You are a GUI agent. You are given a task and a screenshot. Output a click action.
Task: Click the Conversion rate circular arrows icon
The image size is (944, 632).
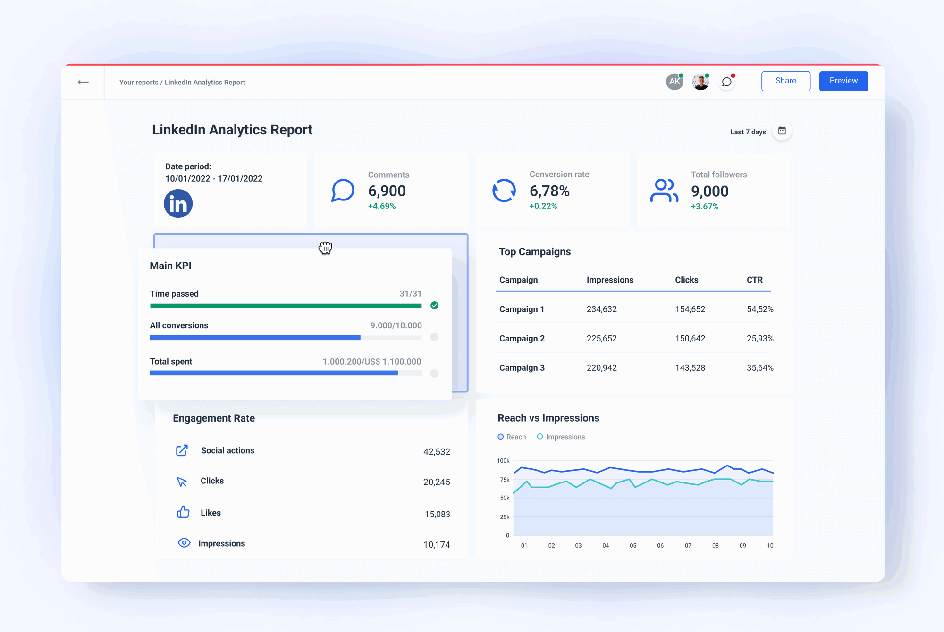[x=504, y=191]
